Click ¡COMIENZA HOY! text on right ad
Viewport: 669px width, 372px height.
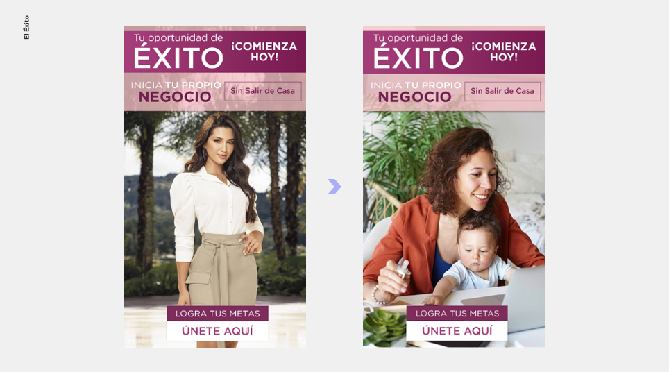click(x=503, y=51)
